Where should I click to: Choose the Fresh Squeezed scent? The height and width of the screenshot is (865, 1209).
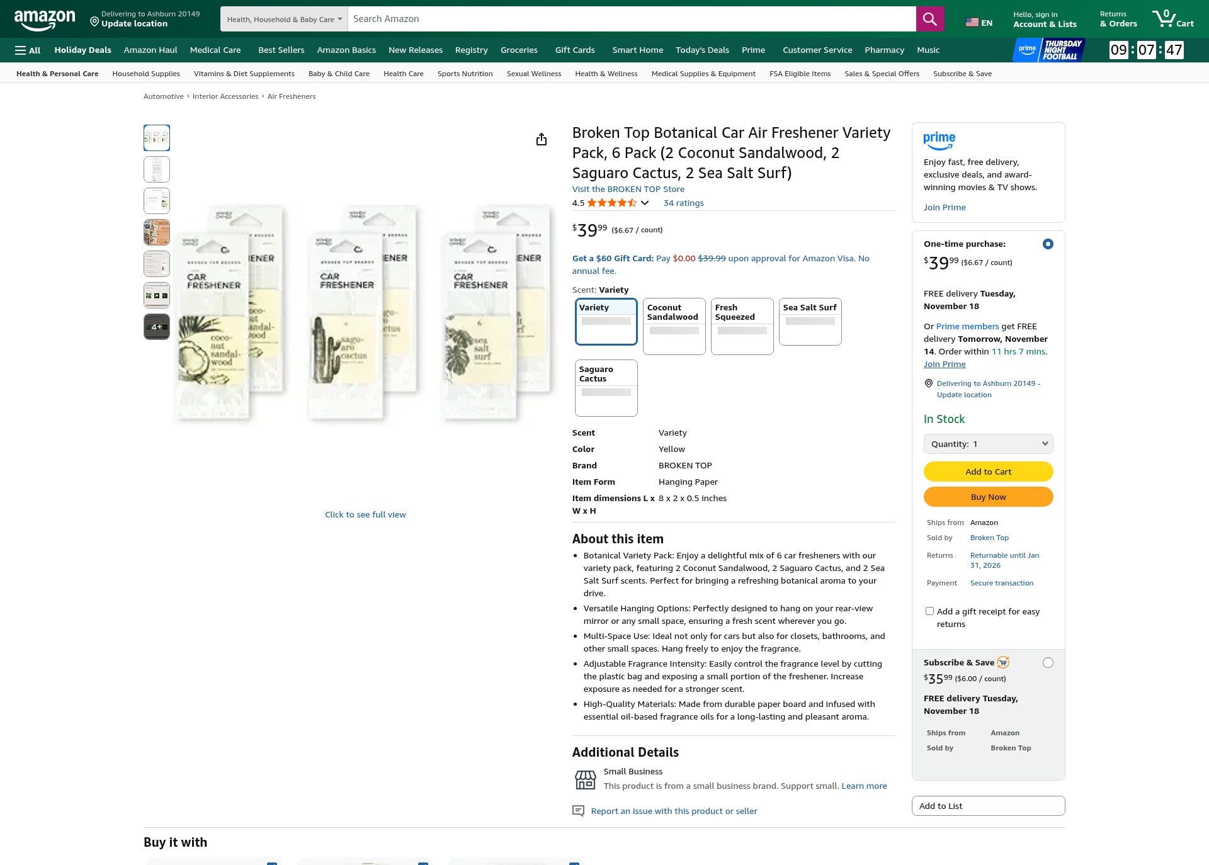coord(742,326)
